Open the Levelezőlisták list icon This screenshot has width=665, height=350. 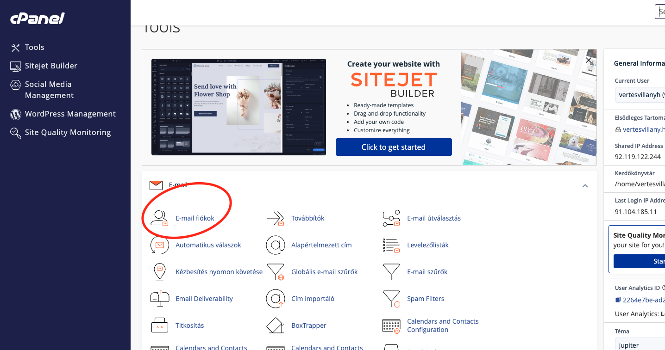[x=391, y=246]
